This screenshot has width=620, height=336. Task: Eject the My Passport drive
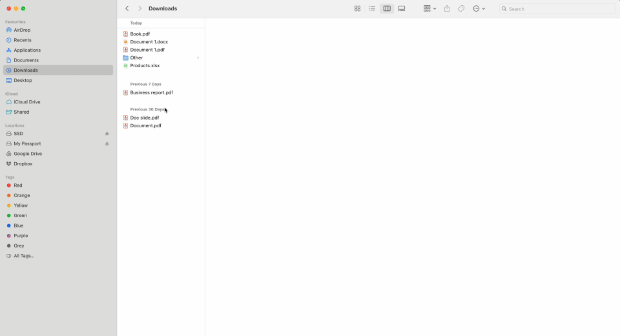click(x=107, y=143)
